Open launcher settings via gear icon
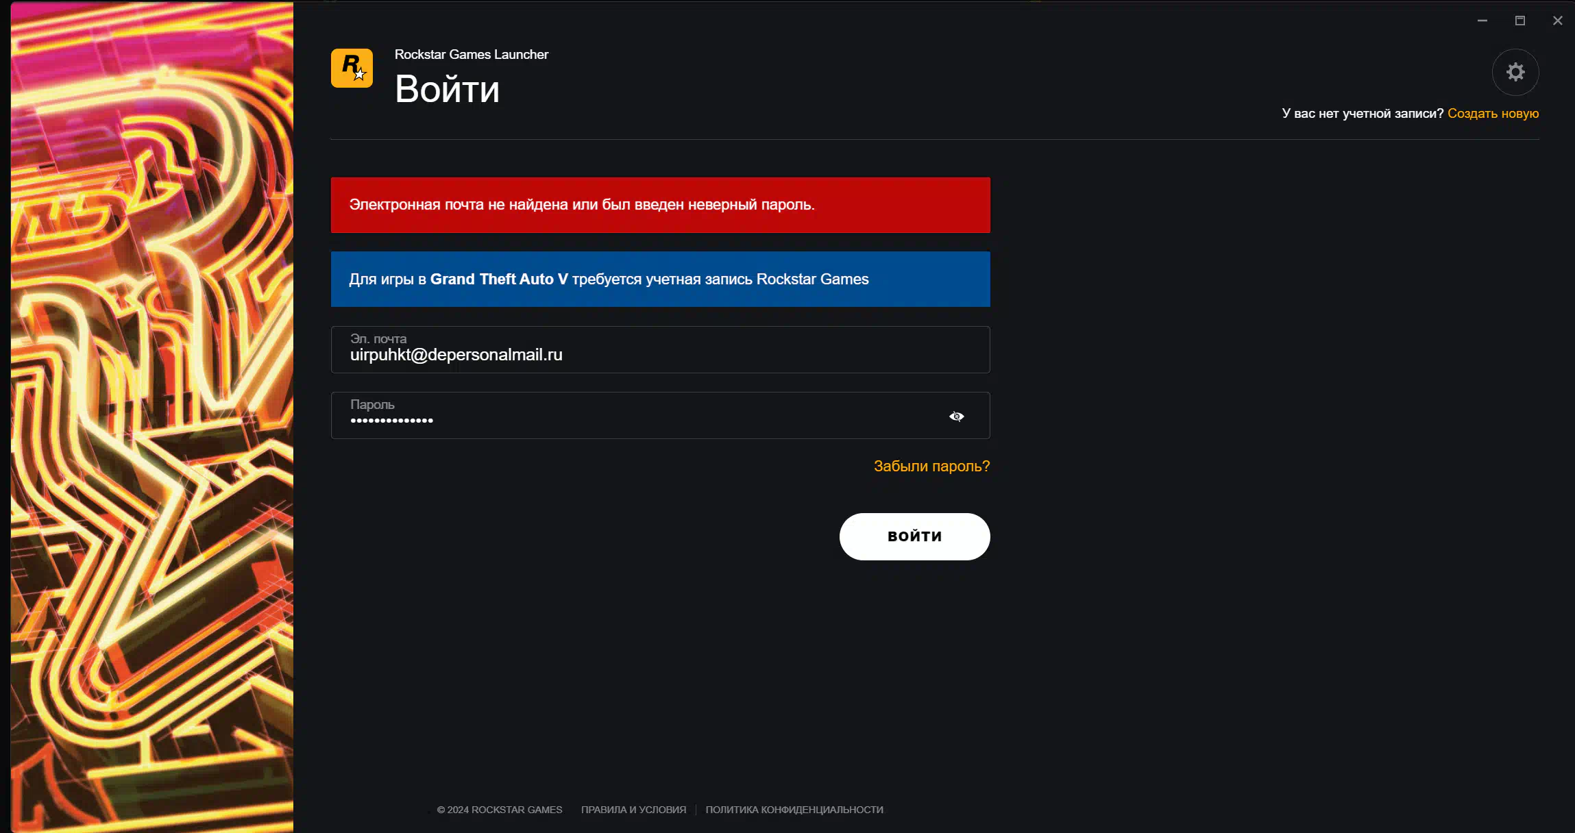This screenshot has height=833, width=1575. coord(1515,72)
